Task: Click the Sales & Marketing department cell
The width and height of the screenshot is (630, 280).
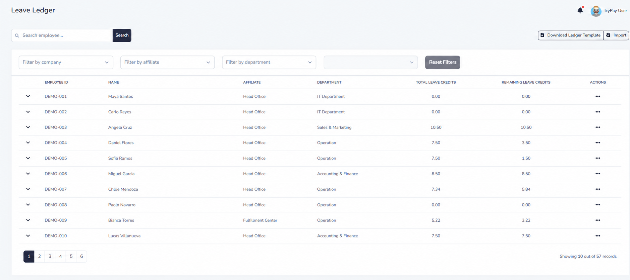Action: (334, 127)
